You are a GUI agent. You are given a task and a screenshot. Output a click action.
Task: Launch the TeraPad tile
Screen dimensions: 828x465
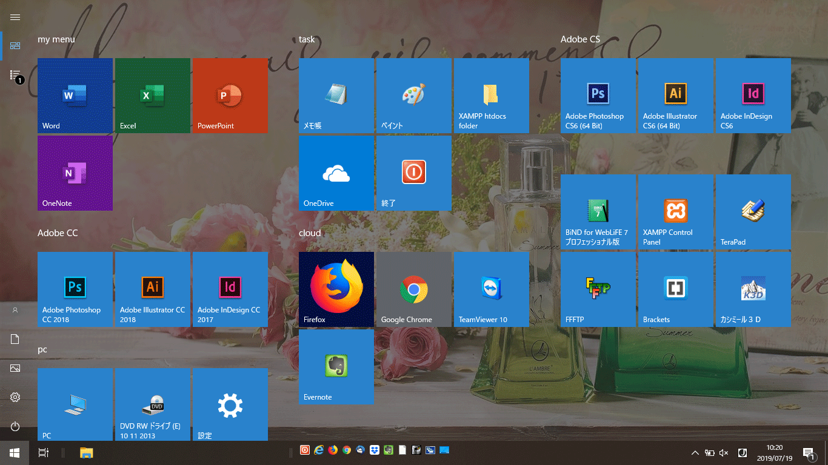click(x=753, y=212)
